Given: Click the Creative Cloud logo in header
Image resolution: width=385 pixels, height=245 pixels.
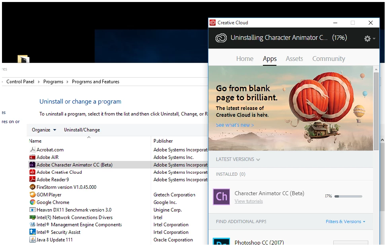Looking at the screenshot, I should (x=221, y=38).
